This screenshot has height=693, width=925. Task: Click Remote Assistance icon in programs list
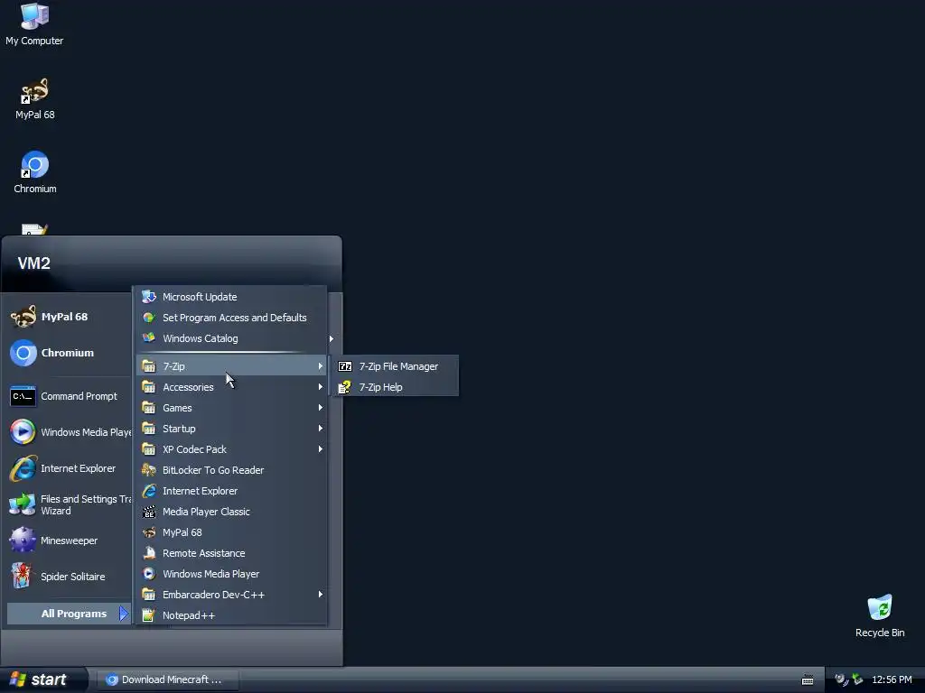(149, 553)
